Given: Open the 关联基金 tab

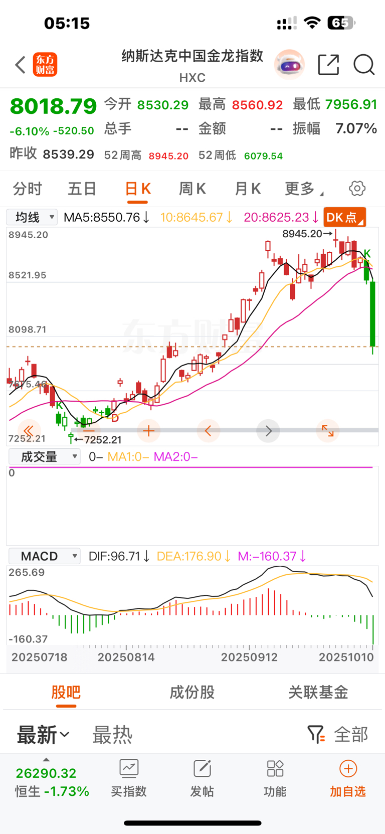Looking at the screenshot, I should click(x=318, y=692).
